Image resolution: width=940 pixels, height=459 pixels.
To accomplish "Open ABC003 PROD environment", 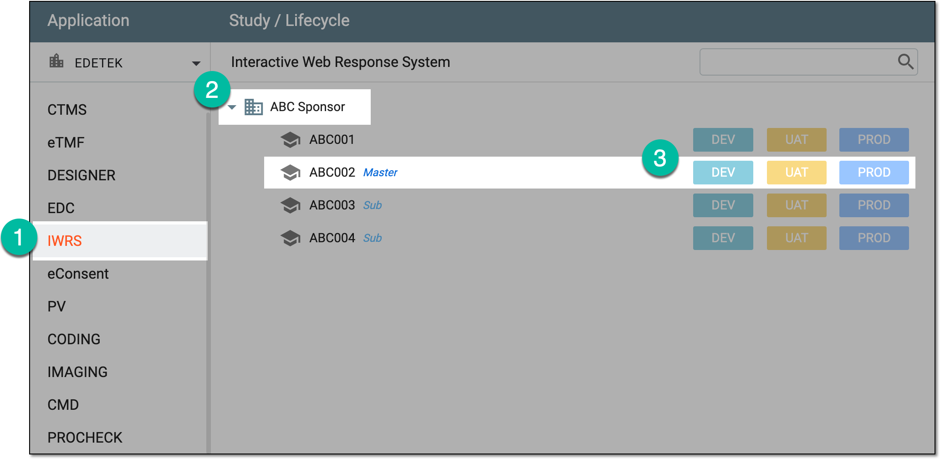I will [874, 205].
